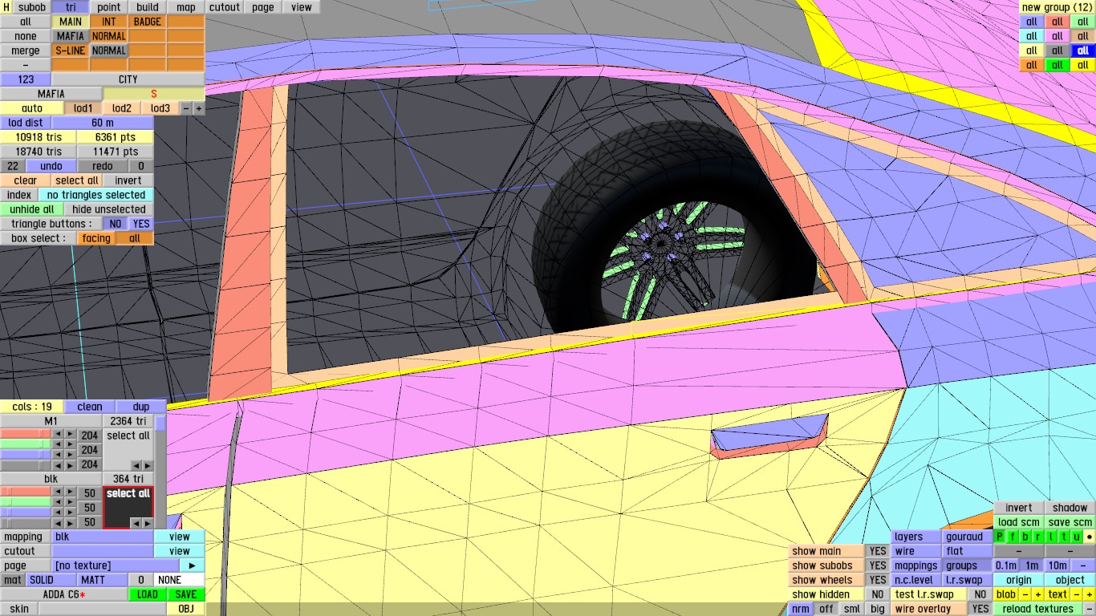
Task: Click the plus button next to lod3
Action: [199, 108]
